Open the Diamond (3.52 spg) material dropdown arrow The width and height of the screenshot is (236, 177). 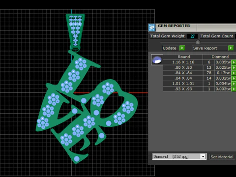203,156
